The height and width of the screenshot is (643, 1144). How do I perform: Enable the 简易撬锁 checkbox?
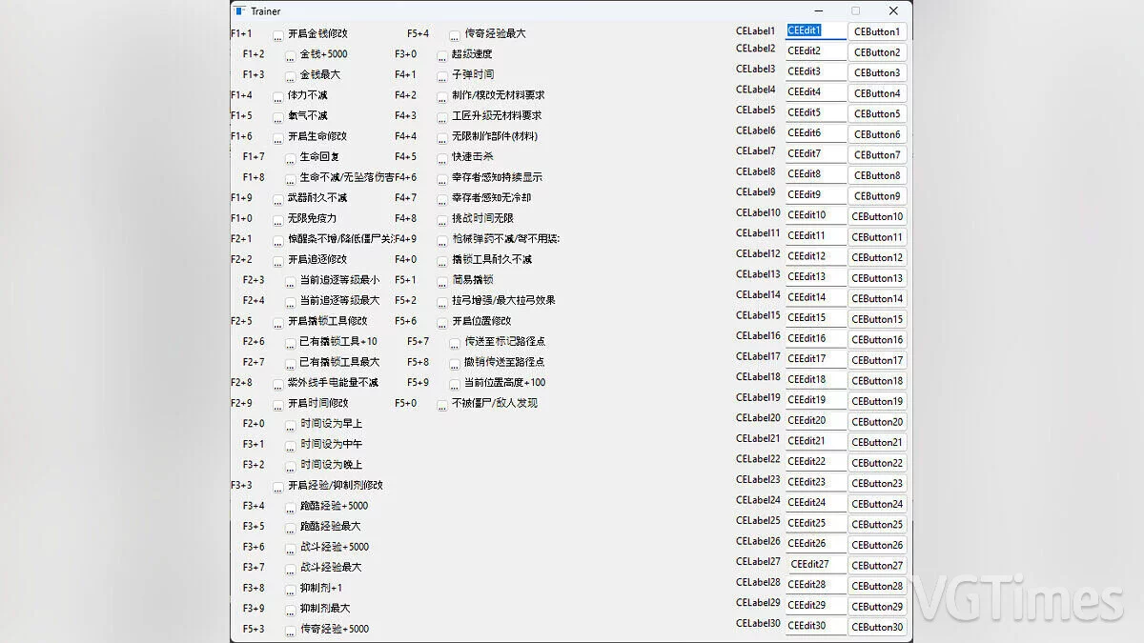[x=442, y=282]
